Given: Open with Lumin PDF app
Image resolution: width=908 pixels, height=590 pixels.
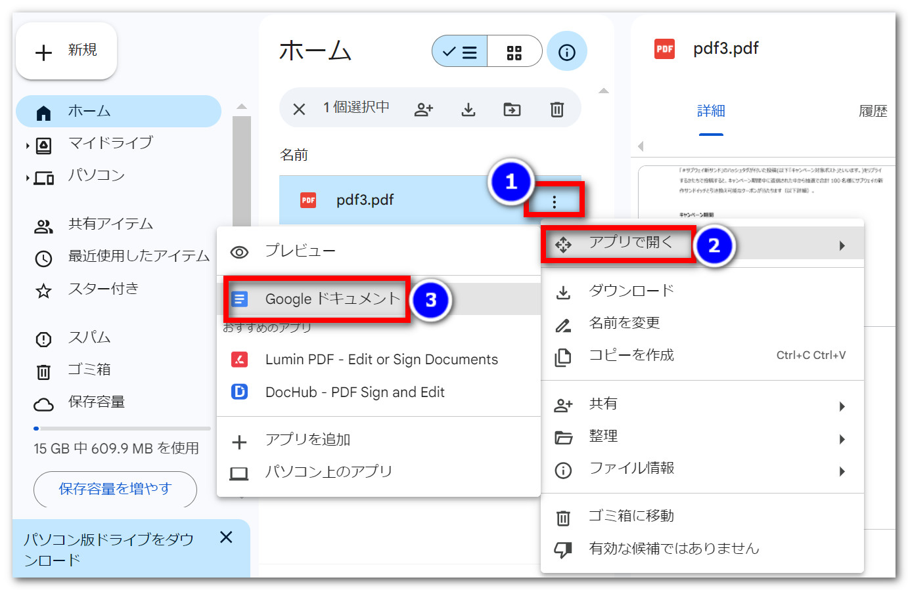Looking at the screenshot, I should 378,360.
